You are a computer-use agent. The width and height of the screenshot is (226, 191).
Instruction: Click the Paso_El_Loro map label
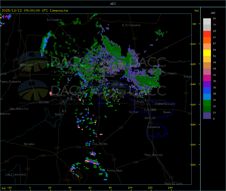tap(174, 183)
